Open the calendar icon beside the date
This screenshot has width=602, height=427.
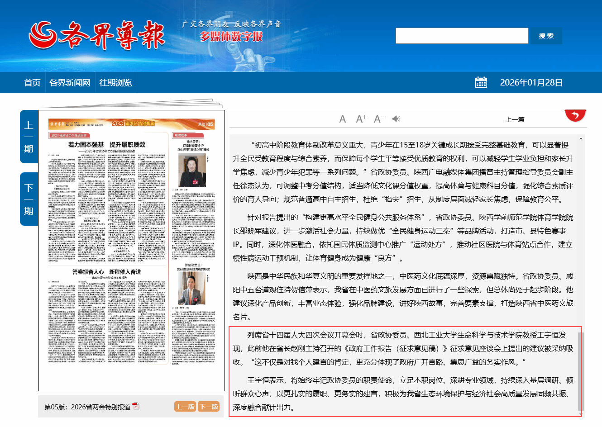(x=481, y=82)
